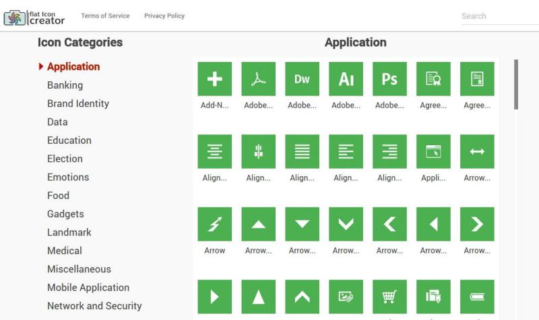Open the Network and Security category
This screenshot has height=320, width=539.
pyautogui.click(x=94, y=306)
